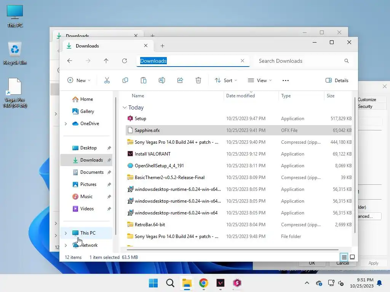The image size is (390, 292).
Task: Open the See more ellipsis menu
Action: (x=286, y=81)
